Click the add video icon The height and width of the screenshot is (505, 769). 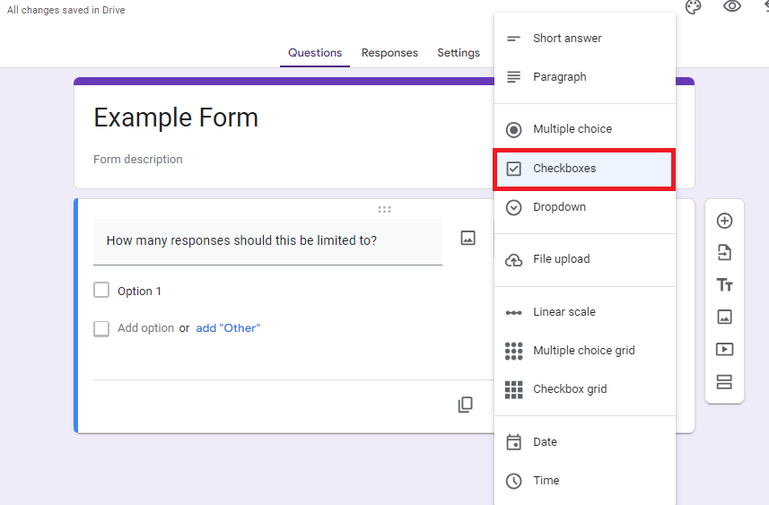[x=724, y=349]
